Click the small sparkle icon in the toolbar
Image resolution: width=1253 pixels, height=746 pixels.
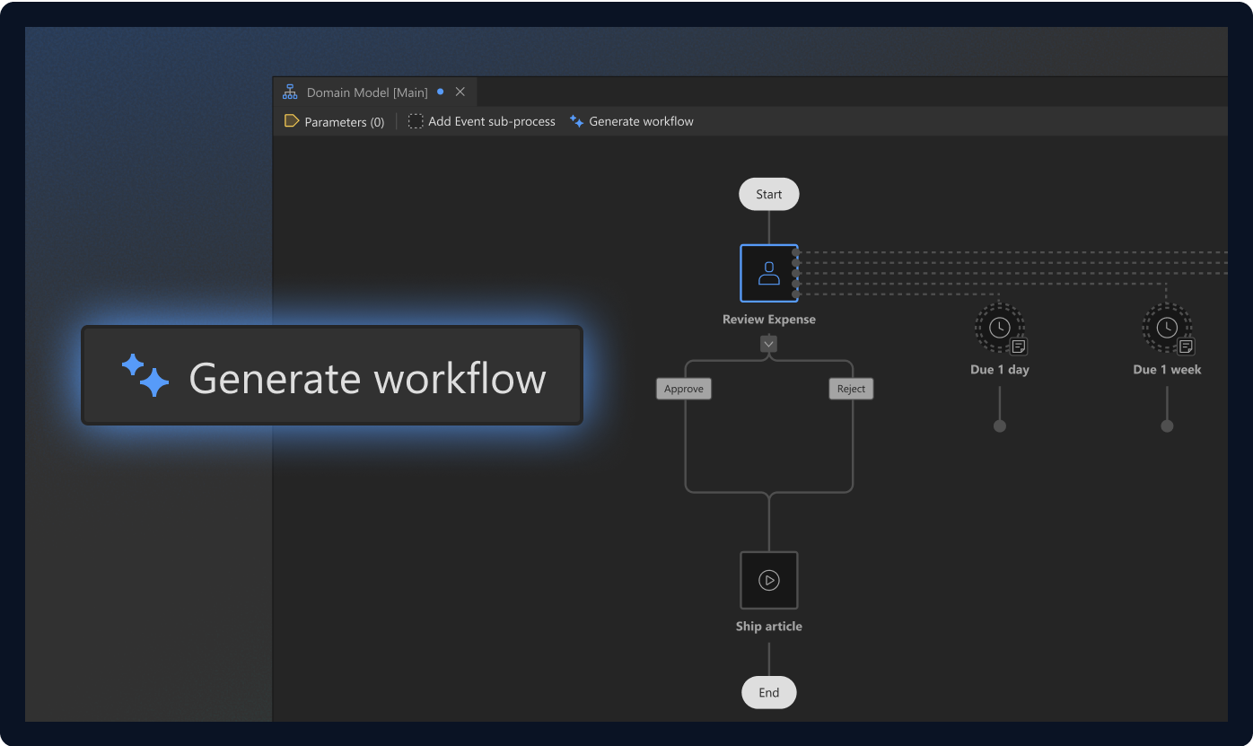tap(576, 121)
